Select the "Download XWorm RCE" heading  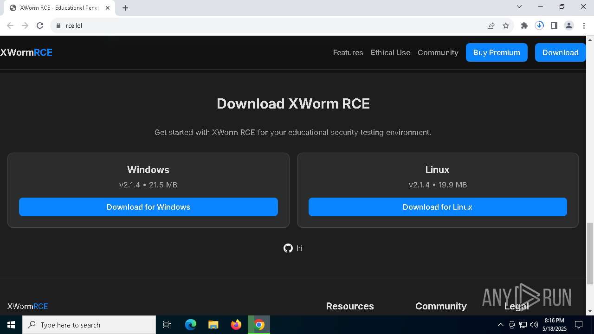(x=293, y=103)
